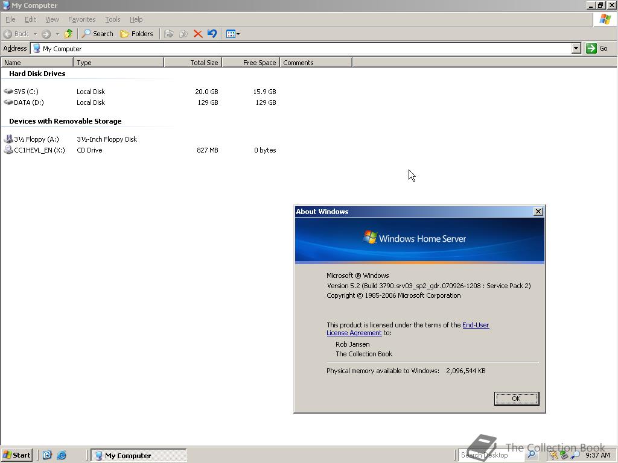Screen dimensions: 618x463
Task: Open the Edit menu
Action: coord(30,19)
